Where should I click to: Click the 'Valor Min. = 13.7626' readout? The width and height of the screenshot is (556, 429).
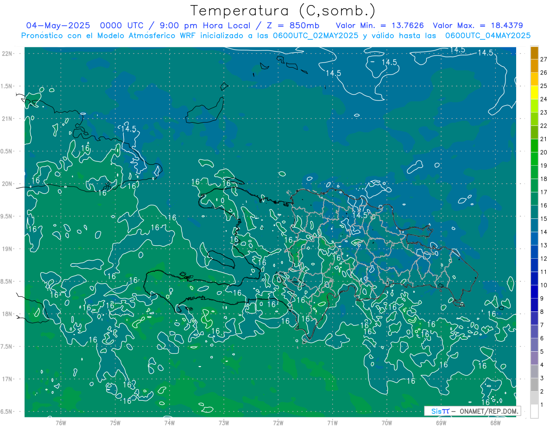point(379,25)
